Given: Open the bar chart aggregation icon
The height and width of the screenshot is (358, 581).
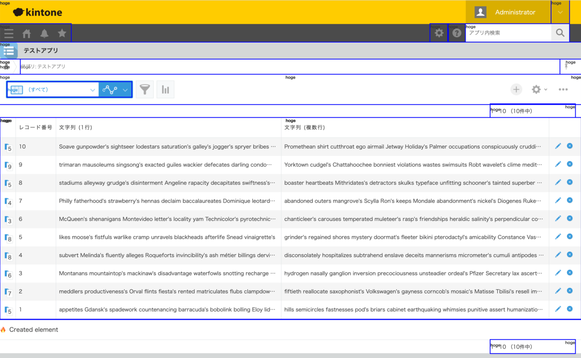Looking at the screenshot, I should [x=165, y=90].
